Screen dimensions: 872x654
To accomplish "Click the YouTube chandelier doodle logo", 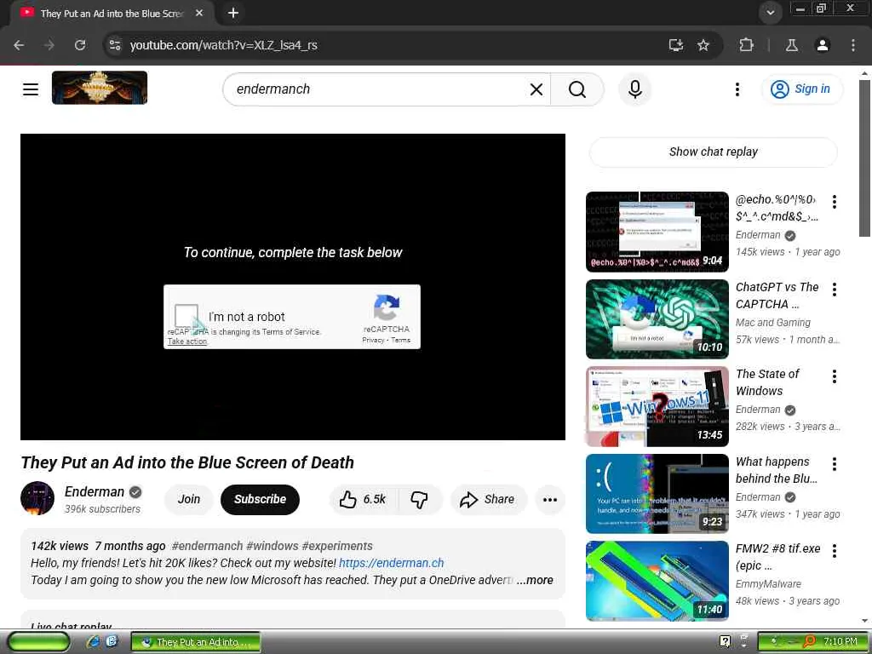I will click(100, 88).
